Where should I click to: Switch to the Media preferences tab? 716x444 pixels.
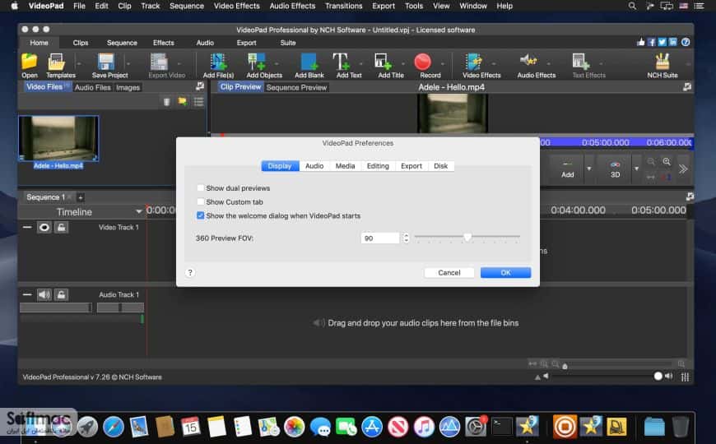[x=345, y=165]
